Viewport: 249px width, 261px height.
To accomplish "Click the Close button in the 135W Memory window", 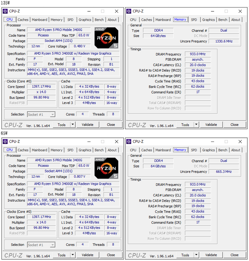I will point(234,125).
